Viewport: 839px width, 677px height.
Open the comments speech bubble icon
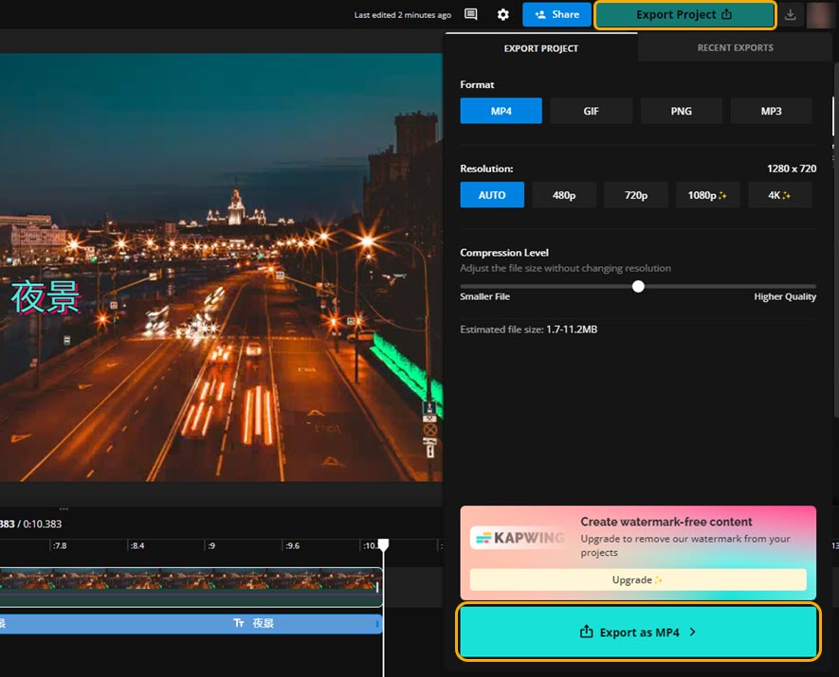coord(471,15)
